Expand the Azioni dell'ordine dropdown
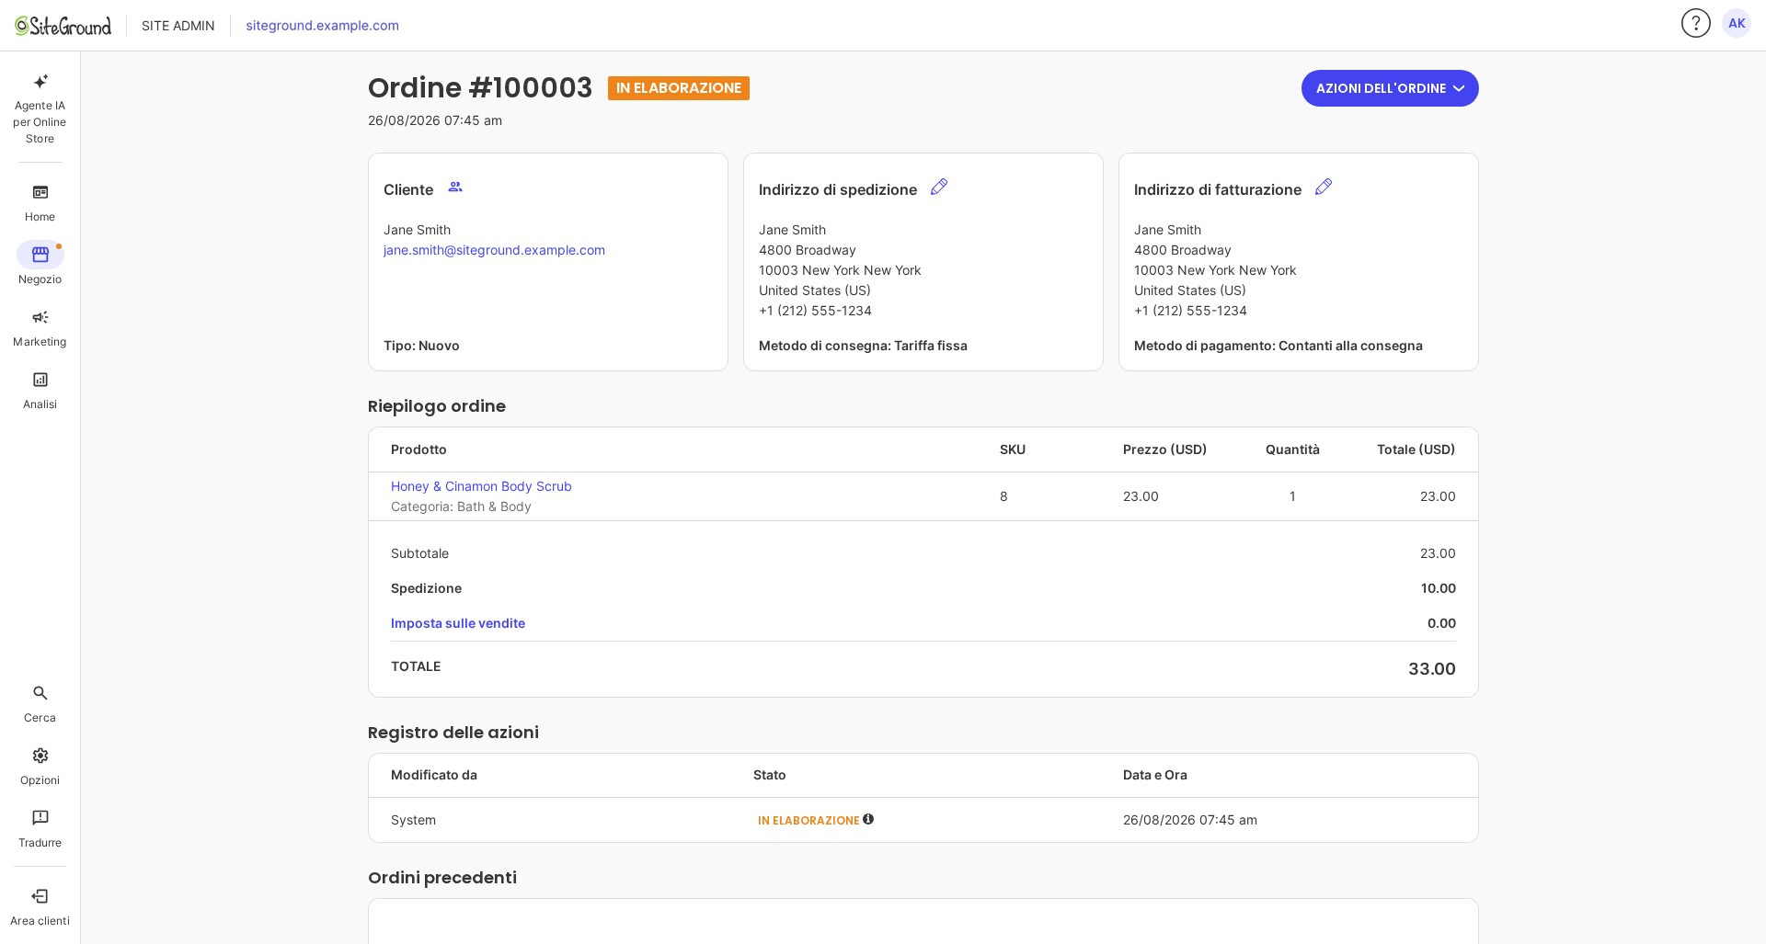1766x944 pixels. coord(1389,88)
